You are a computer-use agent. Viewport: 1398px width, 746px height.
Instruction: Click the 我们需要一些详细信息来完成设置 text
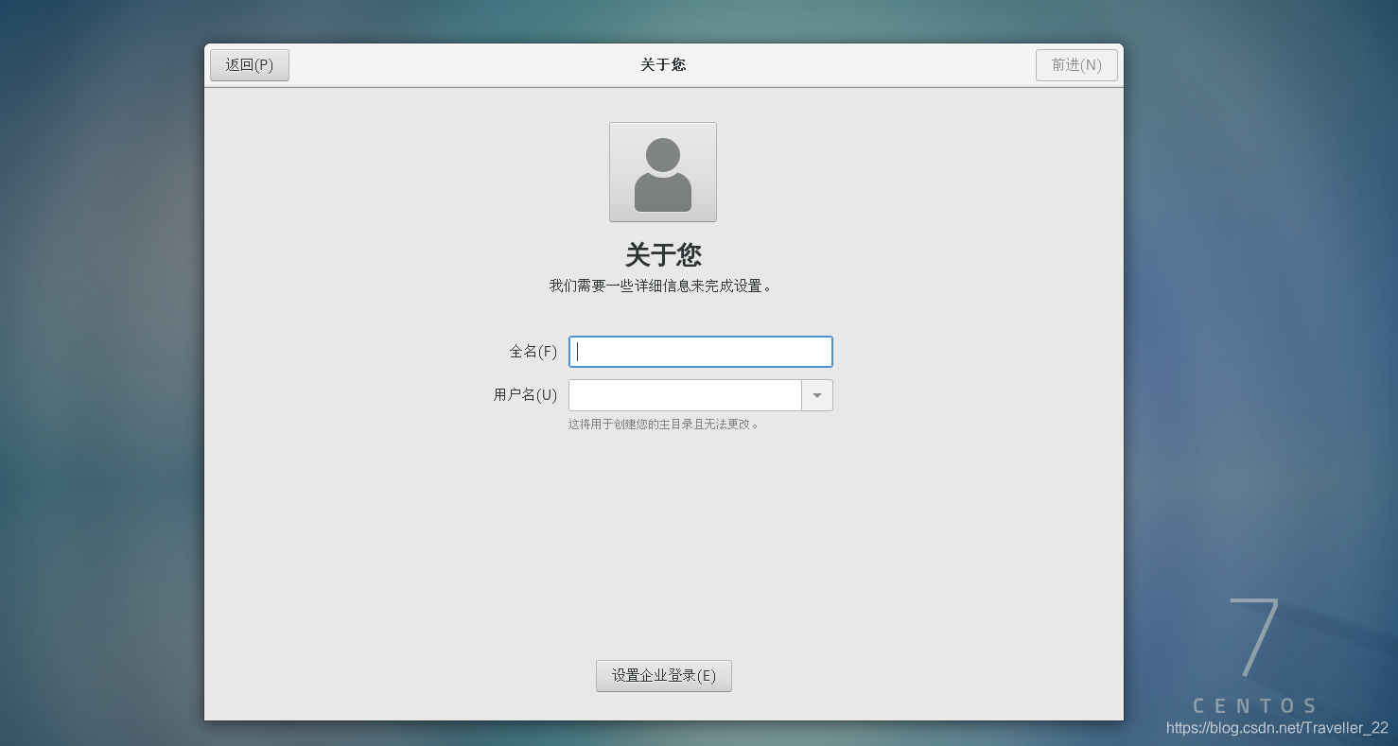click(x=661, y=286)
